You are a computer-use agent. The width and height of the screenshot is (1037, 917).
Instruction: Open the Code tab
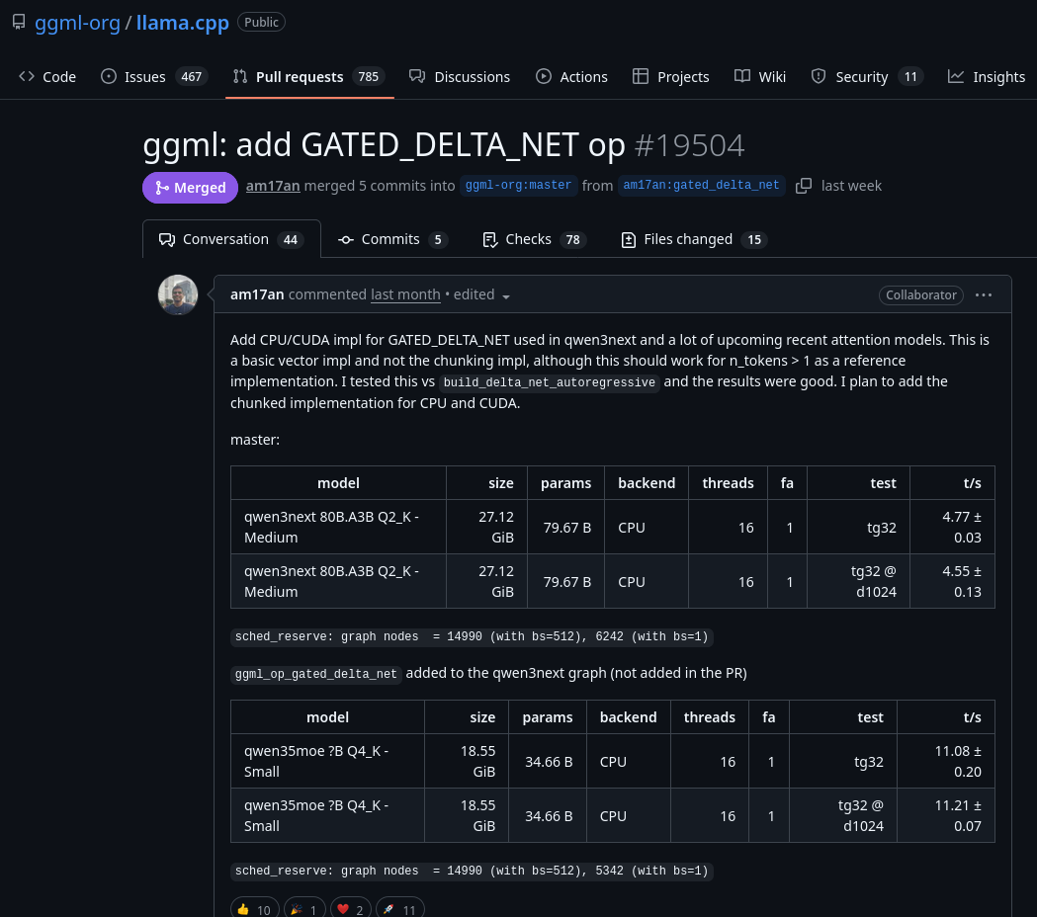(x=47, y=77)
